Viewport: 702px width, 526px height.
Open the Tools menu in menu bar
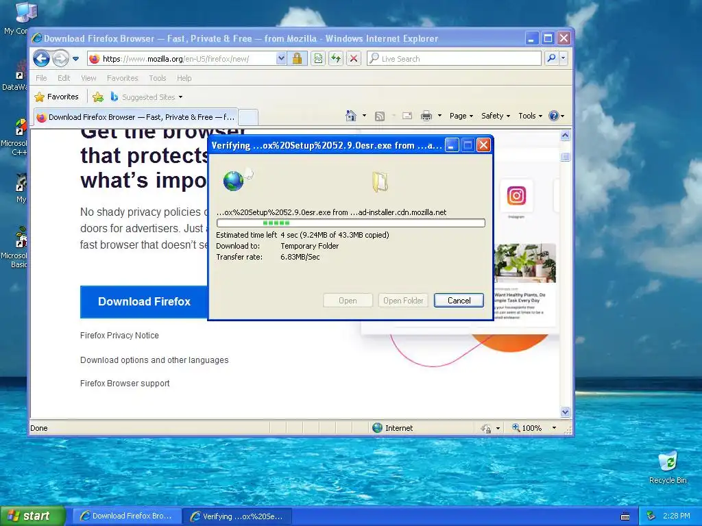click(158, 78)
